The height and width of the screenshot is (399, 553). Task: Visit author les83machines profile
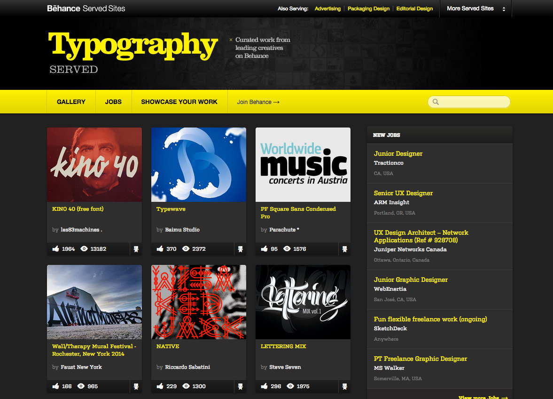pyautogui.click(x=81, y=230)
